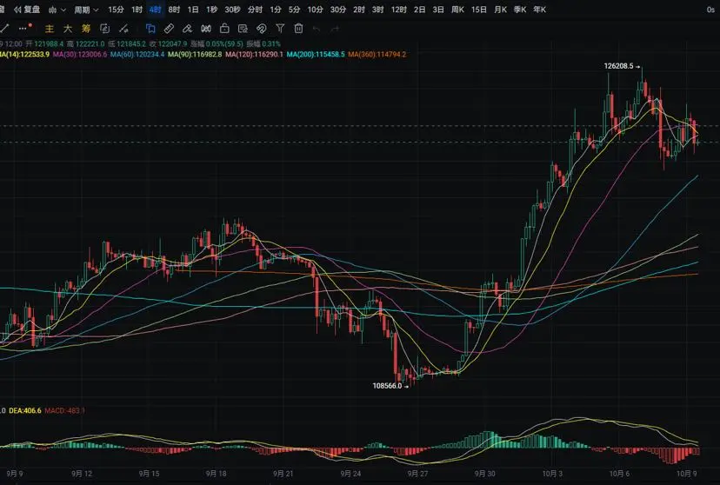The image size is (720, 485).
Task: Click the MACD:483.1 indicator value
Action: [x=64, y=410]
